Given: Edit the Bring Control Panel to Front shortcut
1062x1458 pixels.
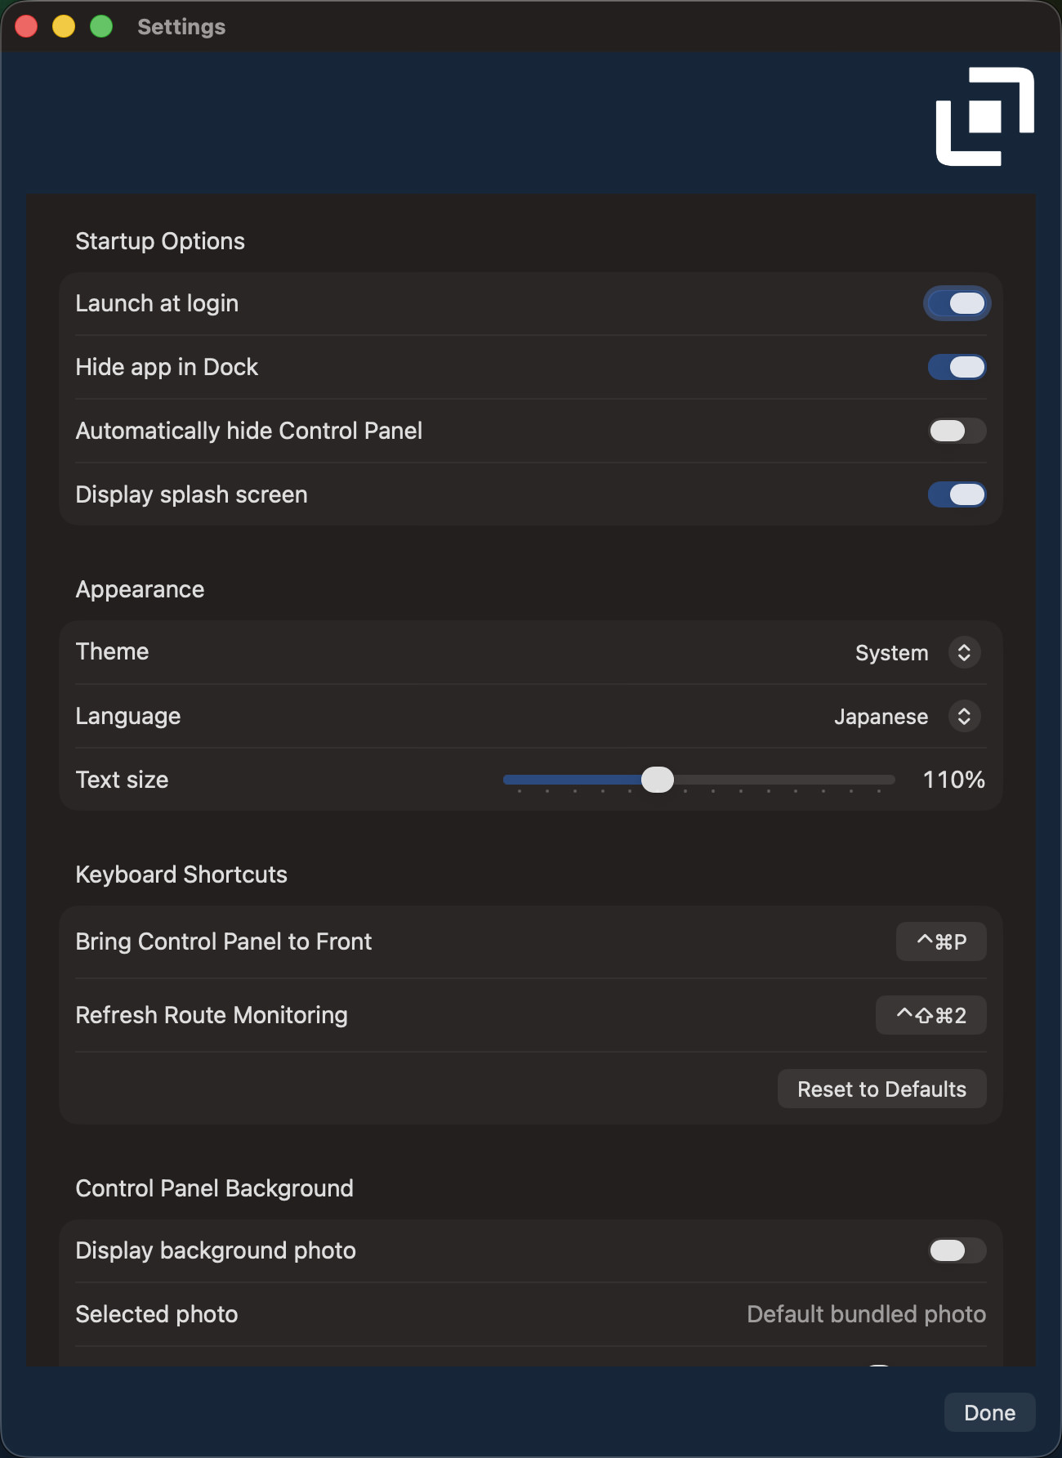Looking at the screenshot, I should pos(941,942).
